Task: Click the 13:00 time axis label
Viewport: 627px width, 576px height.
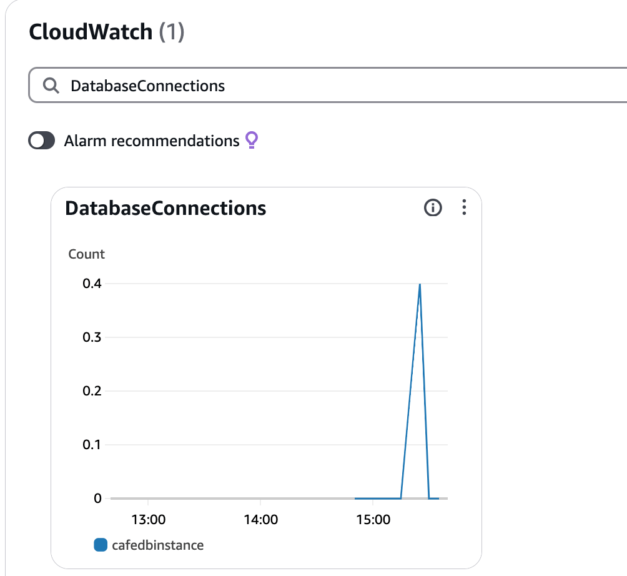Action: [148, 519]
